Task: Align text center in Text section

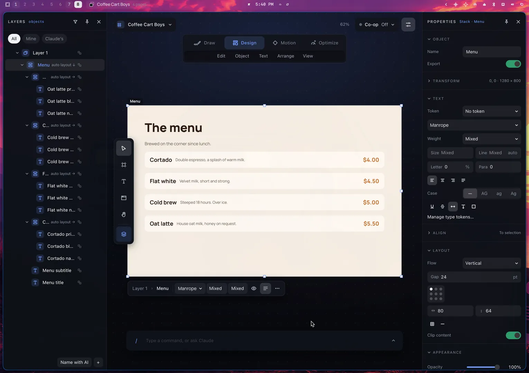Action: (443, 180)
